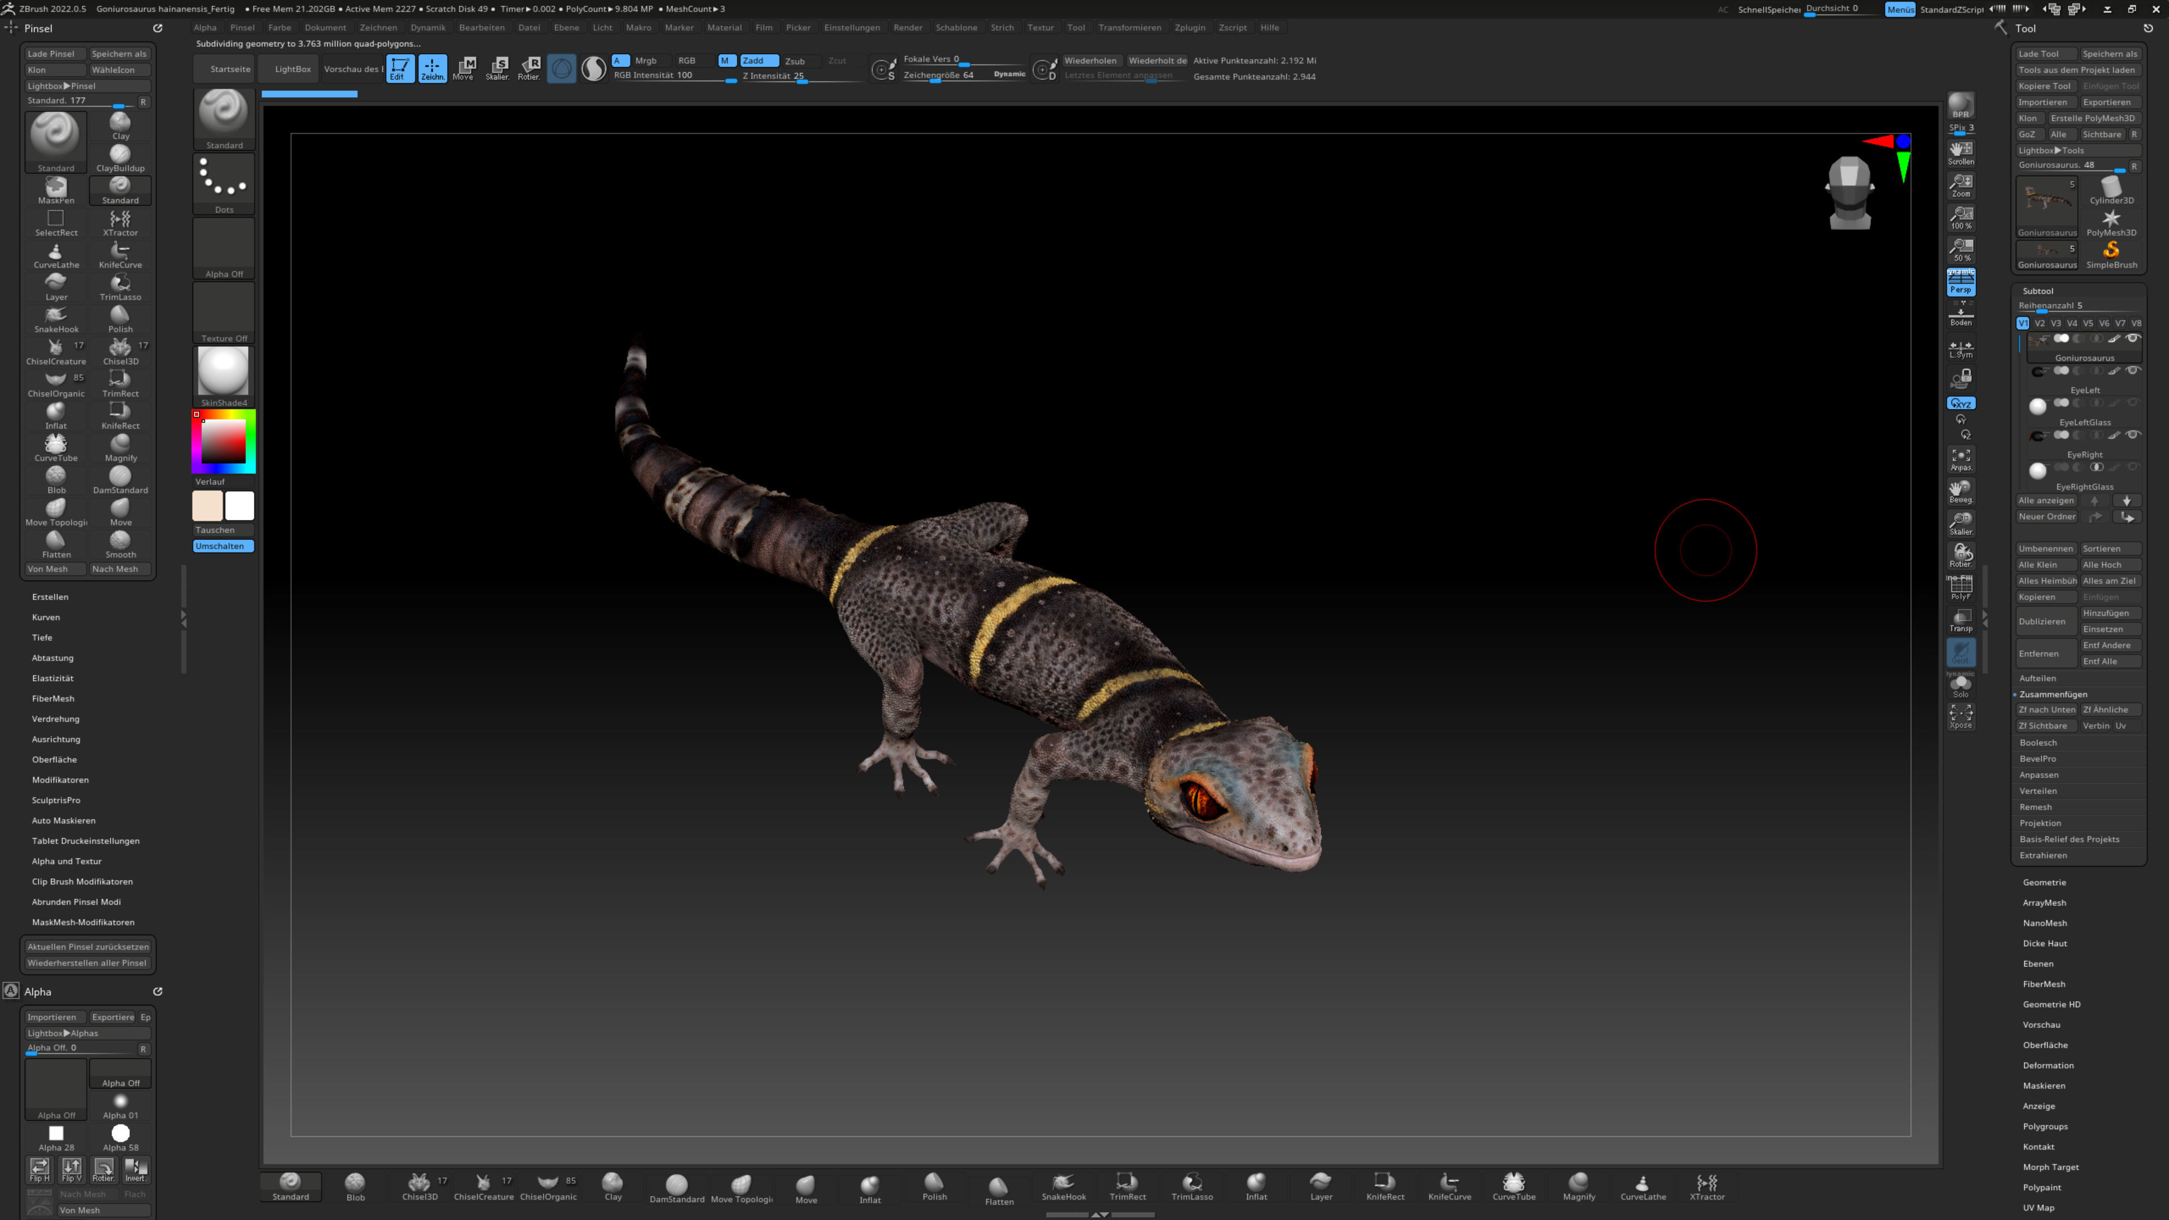
Task: Pick the KnifeCurve brush in Pinsel palette
Action: point(120,255)
